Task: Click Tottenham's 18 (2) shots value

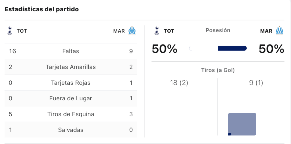Action: pos(179,83)
